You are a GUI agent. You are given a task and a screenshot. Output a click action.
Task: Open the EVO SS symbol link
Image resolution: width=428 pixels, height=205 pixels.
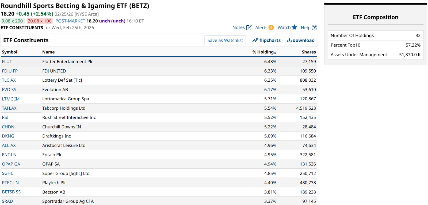9,90
